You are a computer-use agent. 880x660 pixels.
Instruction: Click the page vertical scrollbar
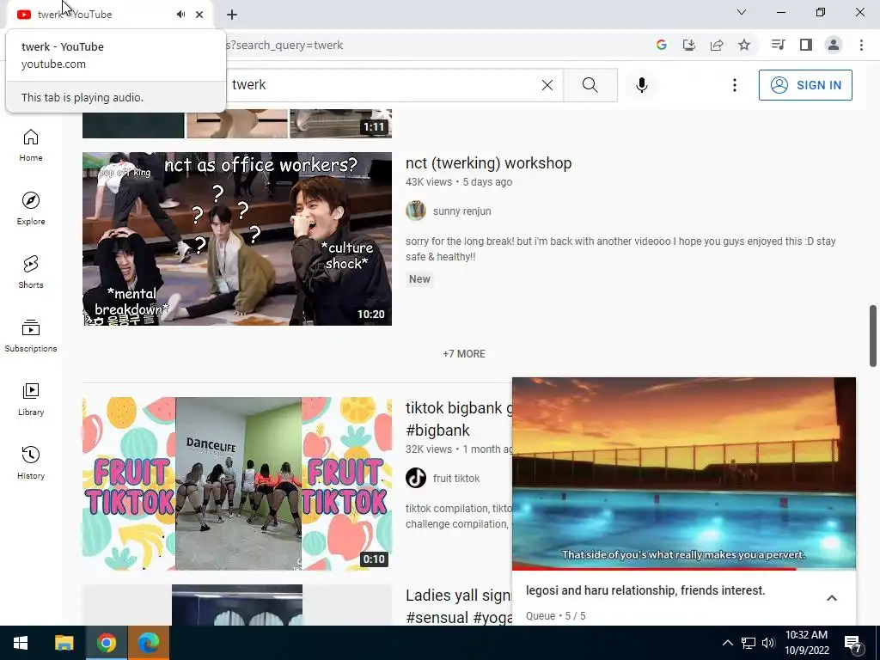coord(873,336)
